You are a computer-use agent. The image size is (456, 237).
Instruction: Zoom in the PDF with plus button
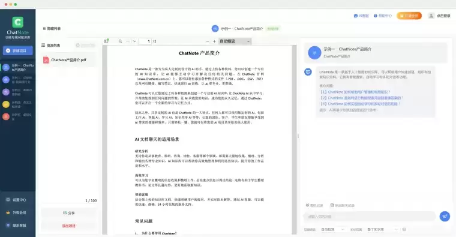pos(214,41)
